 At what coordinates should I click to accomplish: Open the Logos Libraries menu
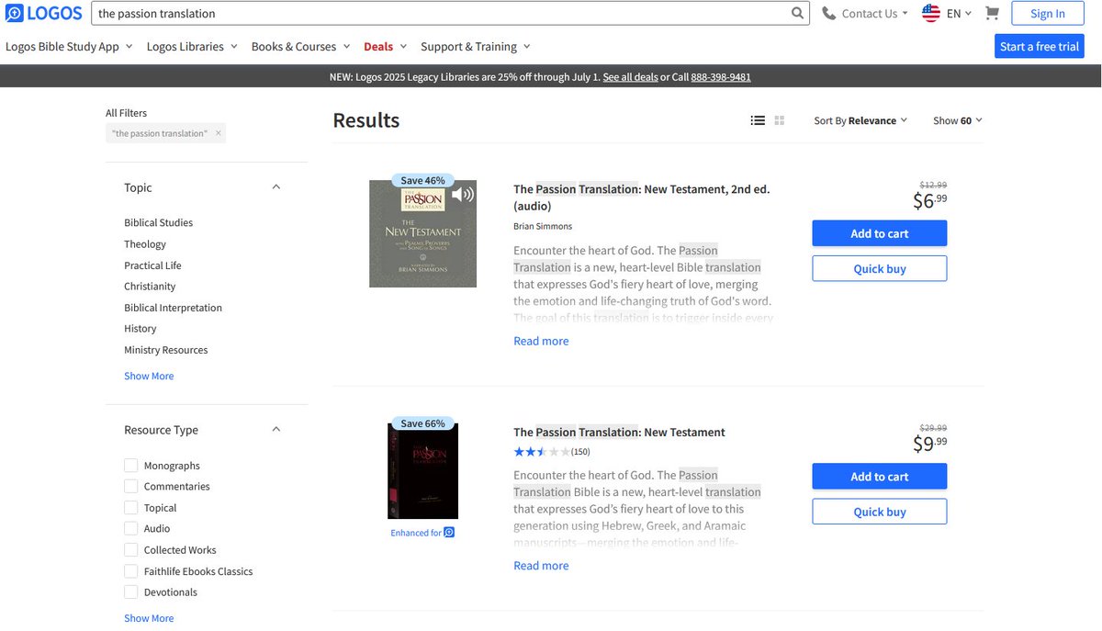(x=192, y=46)
